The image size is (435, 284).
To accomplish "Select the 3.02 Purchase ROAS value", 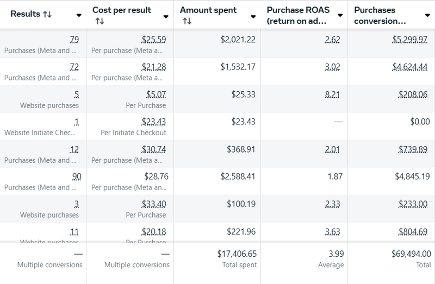I will click(332, 67).
